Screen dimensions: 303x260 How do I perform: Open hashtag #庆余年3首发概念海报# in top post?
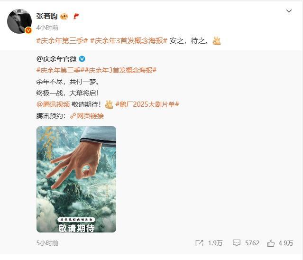pyautogui.click(x=129, y=41)
